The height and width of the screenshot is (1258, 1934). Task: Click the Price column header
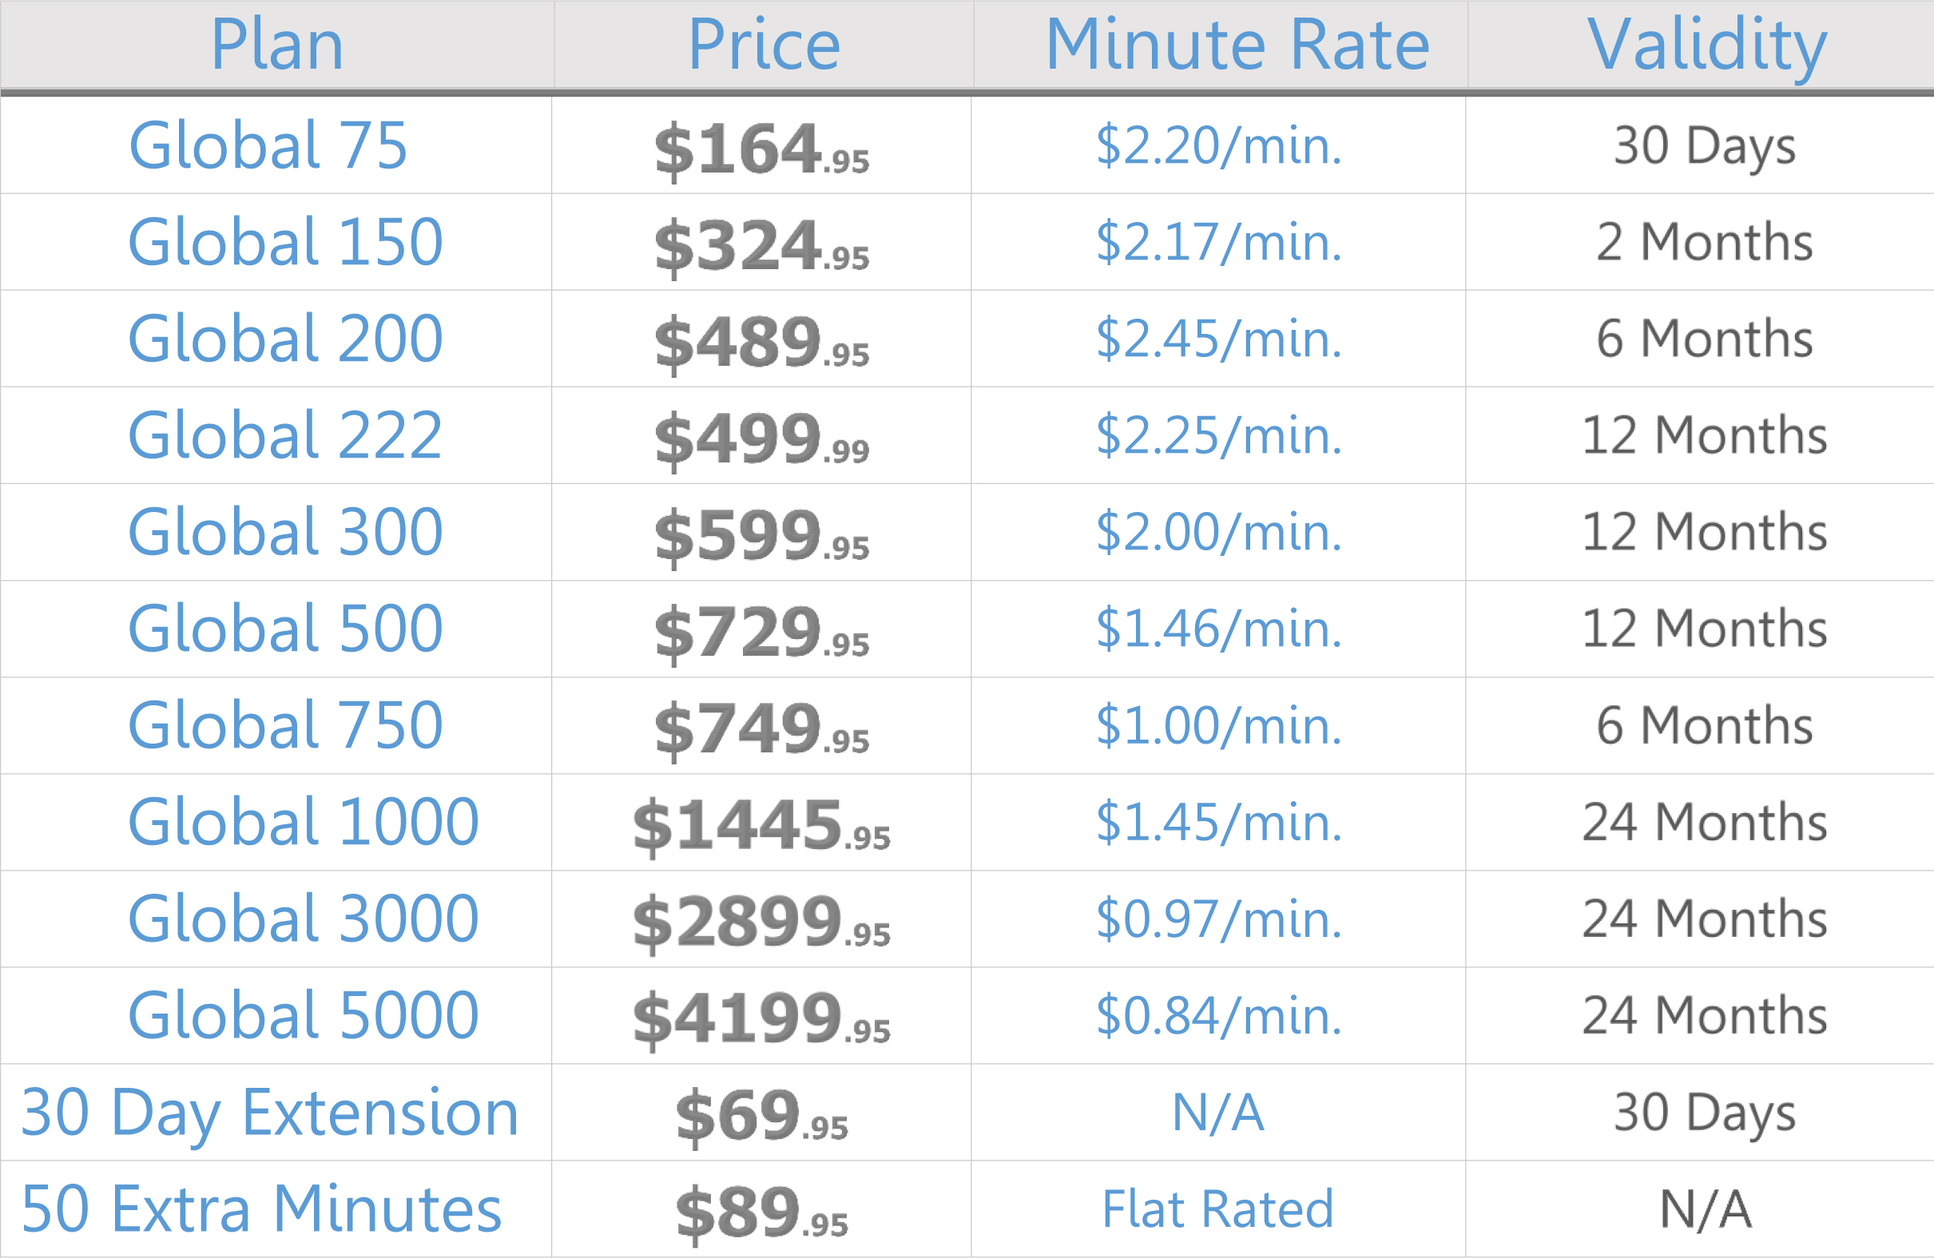[x=763, y=46]
